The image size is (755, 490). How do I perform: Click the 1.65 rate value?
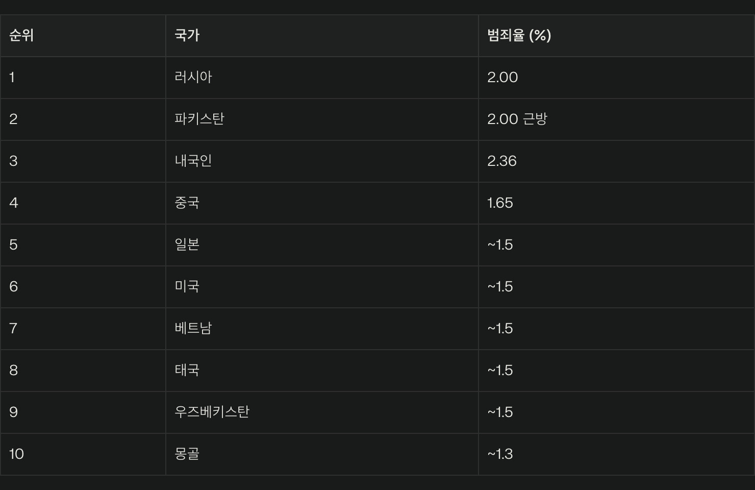tap(500, 203)
